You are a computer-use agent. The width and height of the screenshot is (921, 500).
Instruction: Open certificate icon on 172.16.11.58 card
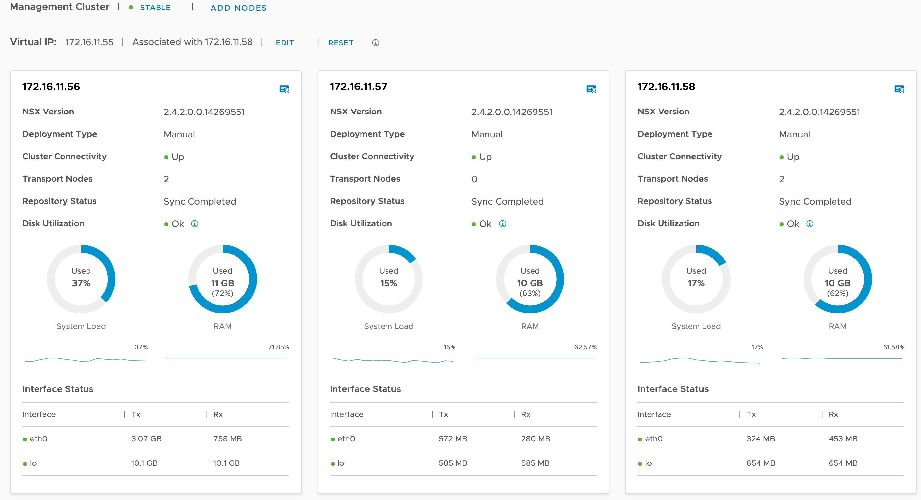click(899, 89)
